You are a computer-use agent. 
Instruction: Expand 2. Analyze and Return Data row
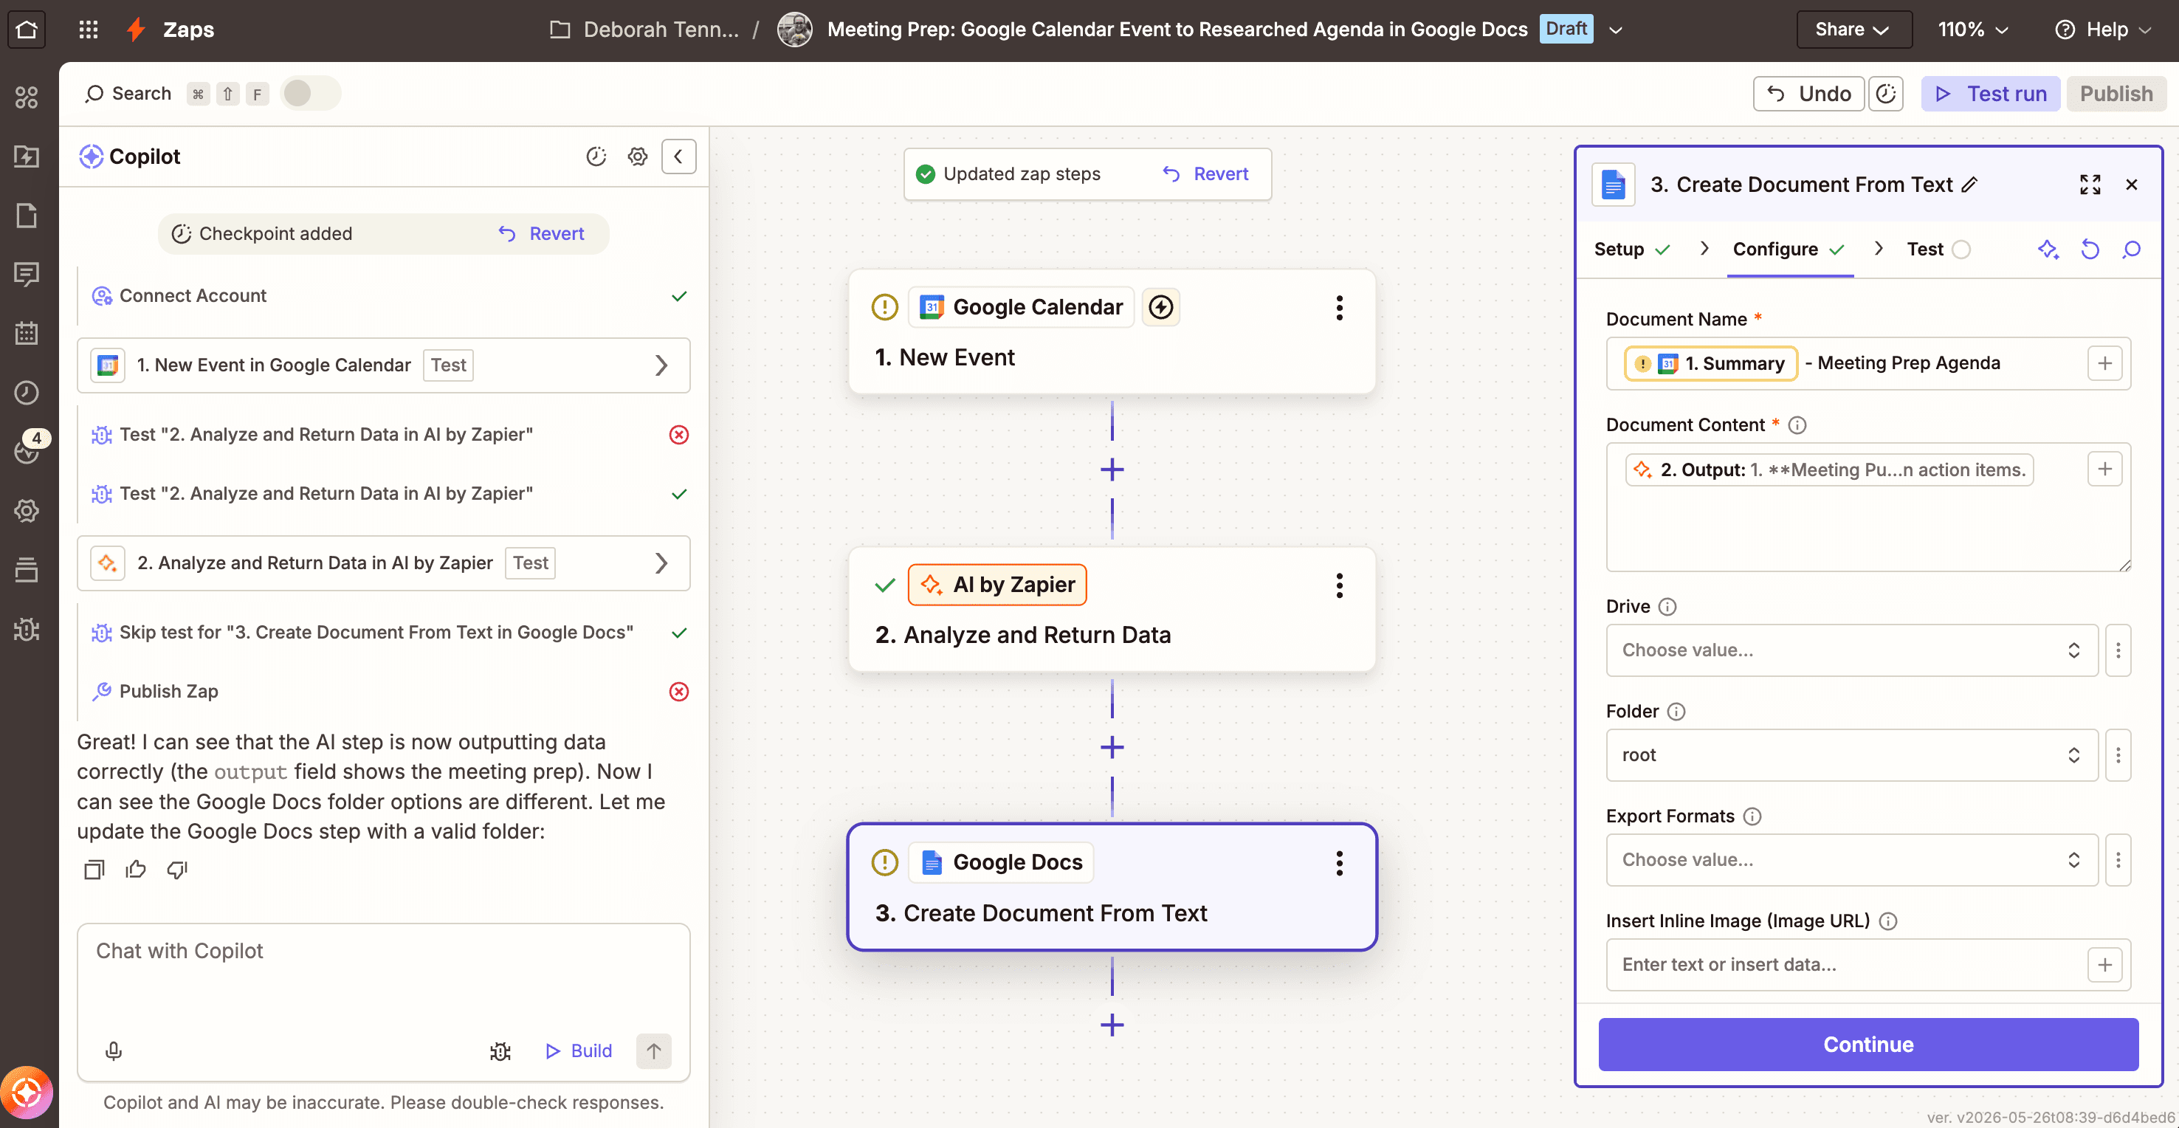point(383,563)
